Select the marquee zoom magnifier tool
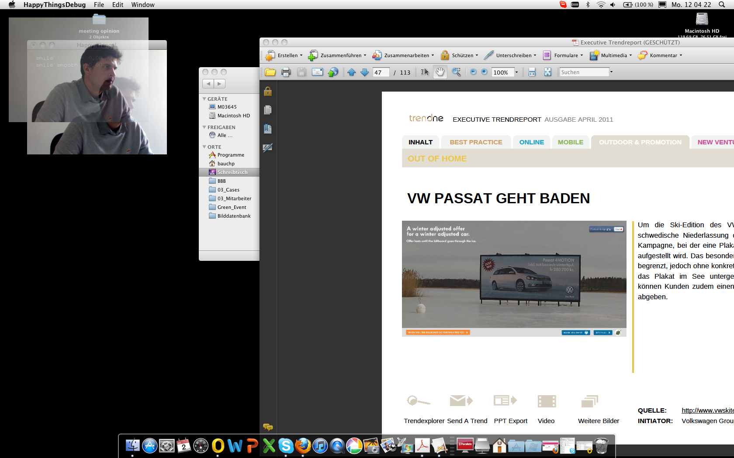Viewport: 734px width, 458px height. pyautogui.click(x=456, y=72)
